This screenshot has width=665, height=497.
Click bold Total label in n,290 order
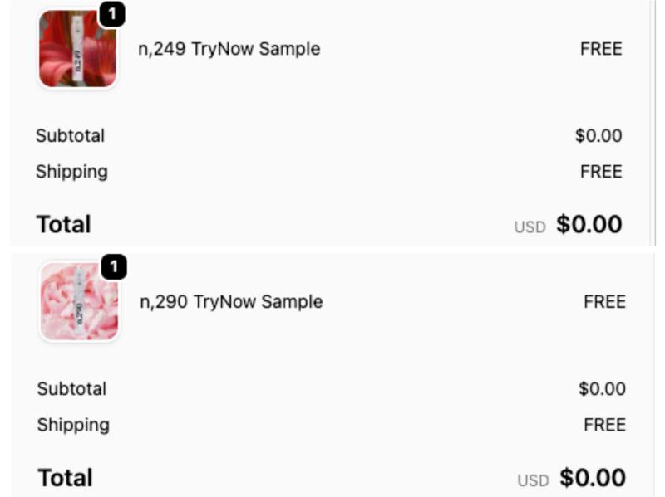pyautogui.click(x=65, y=478)
